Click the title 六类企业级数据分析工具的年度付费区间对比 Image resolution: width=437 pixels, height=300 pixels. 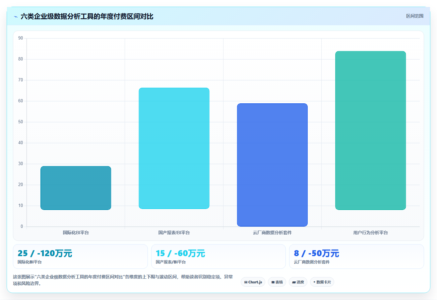pos(87,17)
